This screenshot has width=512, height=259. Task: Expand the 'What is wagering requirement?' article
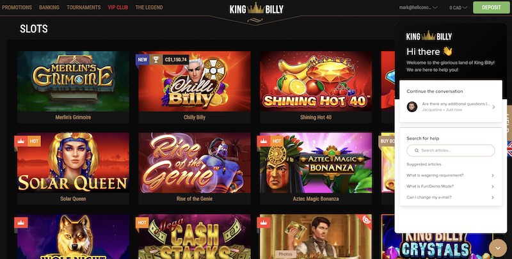[x=451, y=175]
